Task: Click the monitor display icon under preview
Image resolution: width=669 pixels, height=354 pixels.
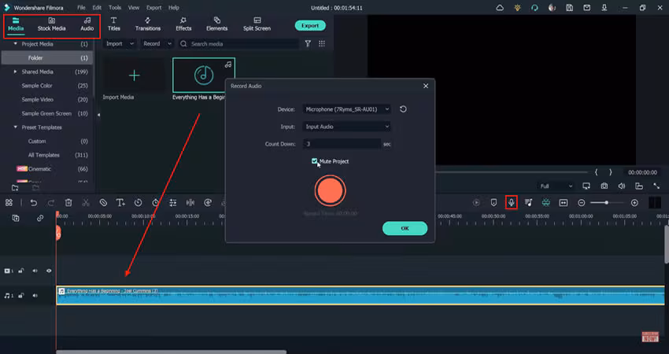Action: click(586, 186)
